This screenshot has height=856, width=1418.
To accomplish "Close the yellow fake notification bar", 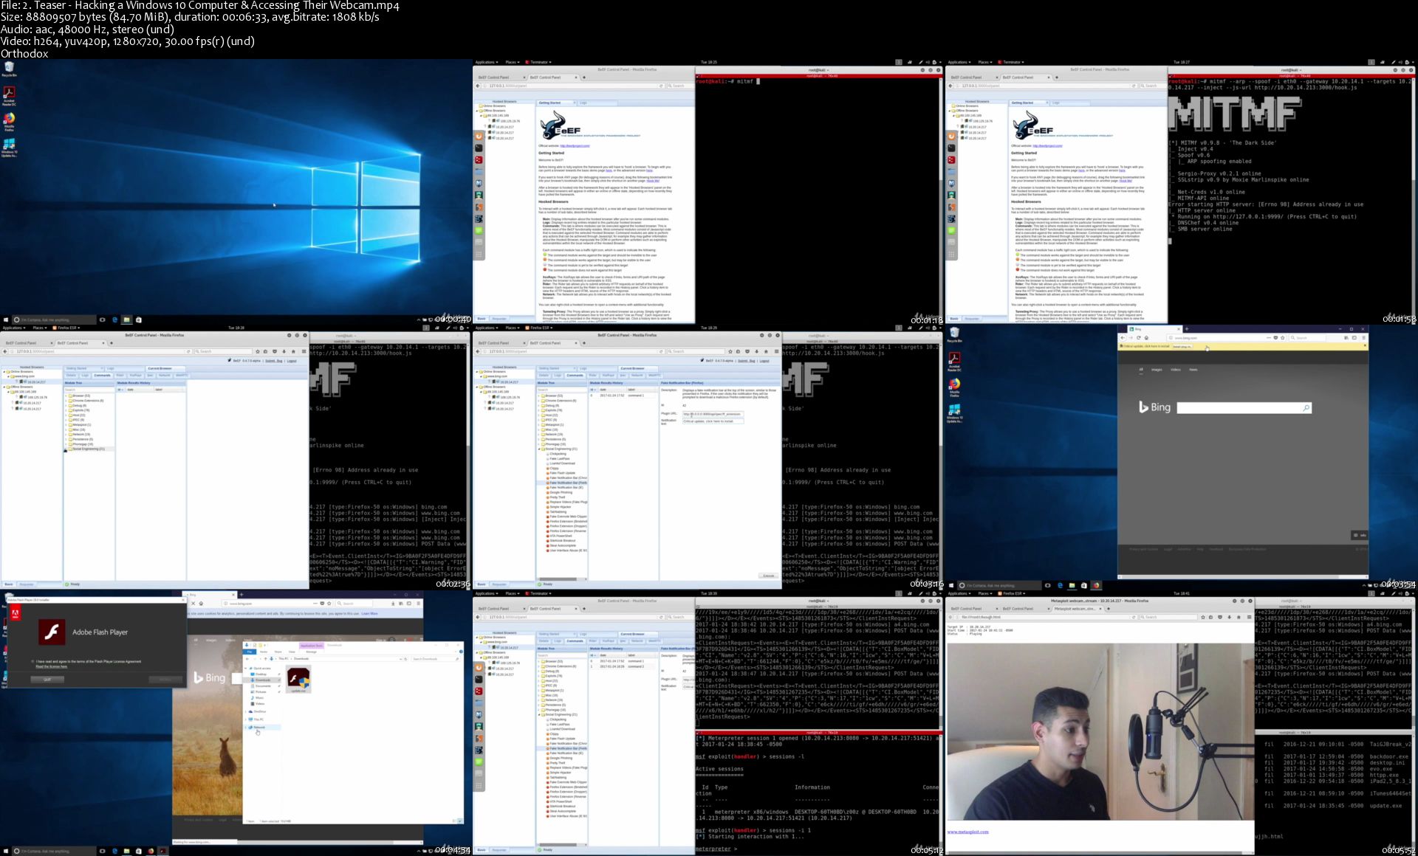I will [x=1365, y=345].
